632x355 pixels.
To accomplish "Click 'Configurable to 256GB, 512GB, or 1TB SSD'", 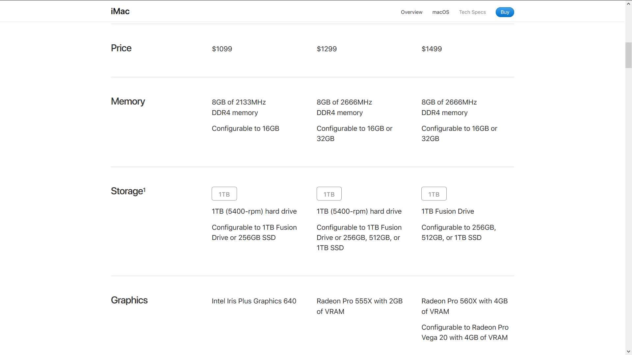I will coord(459,232).
